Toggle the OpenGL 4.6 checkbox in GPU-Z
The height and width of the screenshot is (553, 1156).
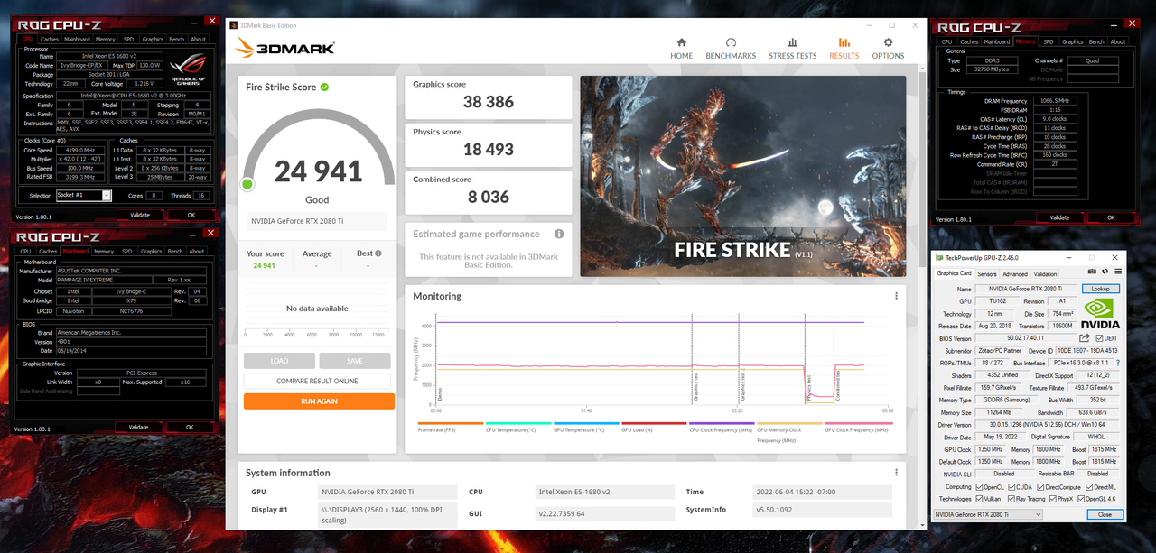(1081, 498)
